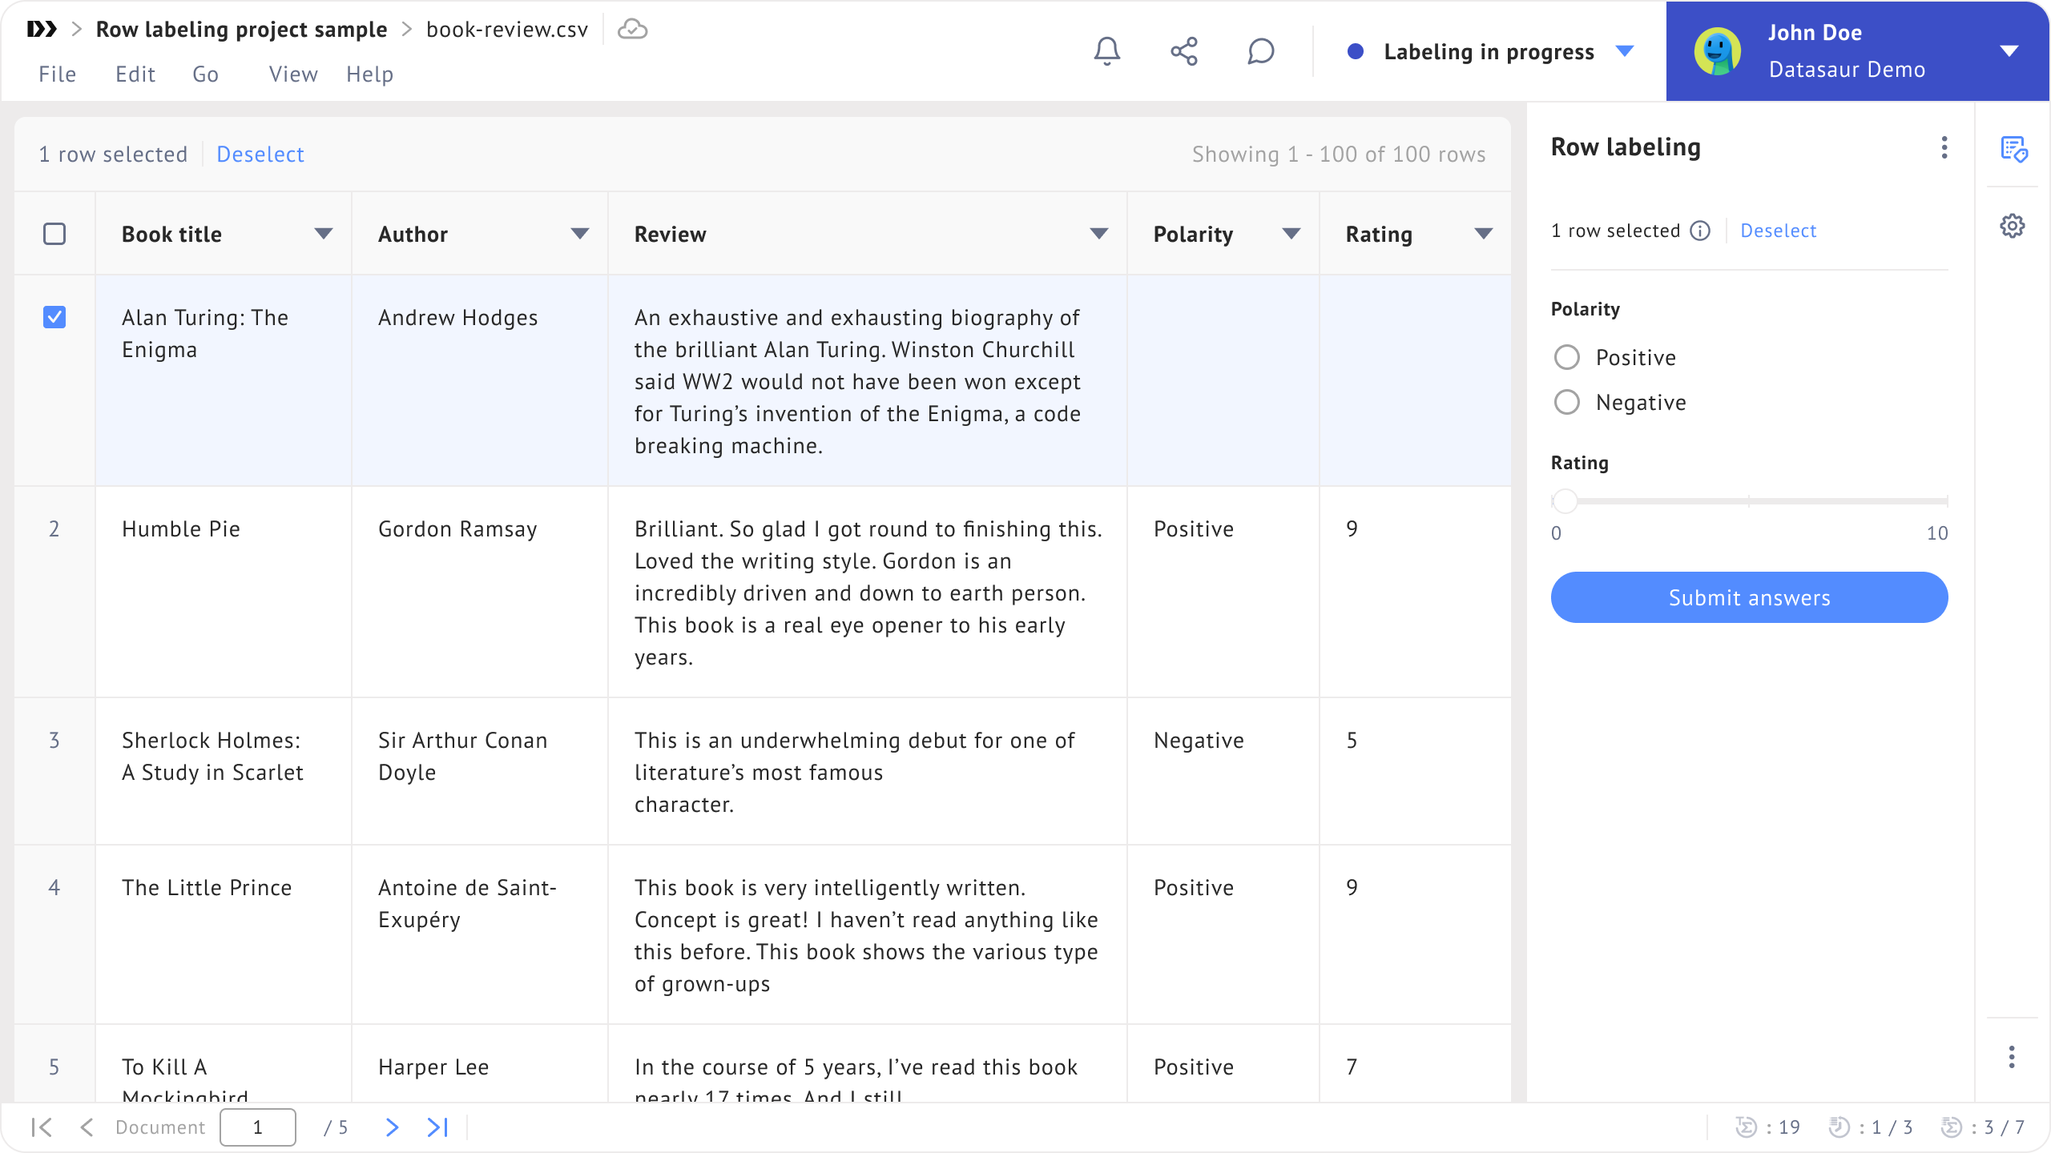Screen dimensions: 2051x1153
Task: Select the Negative polarity radio button
Action: click(x=1567, y=402)
